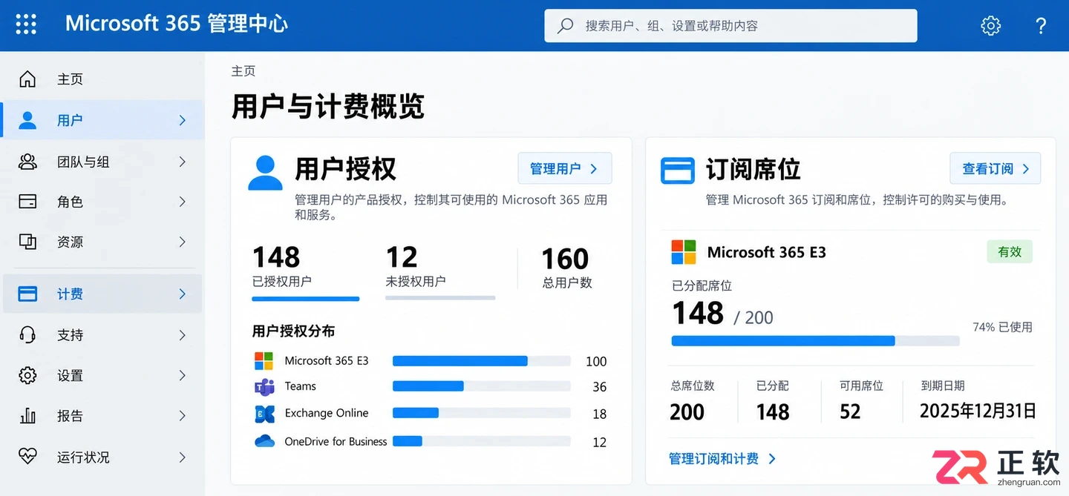Viewport: 1069px width, 496px height.
Task: Expand the 报告 chevron
Action: pos(183,416)
